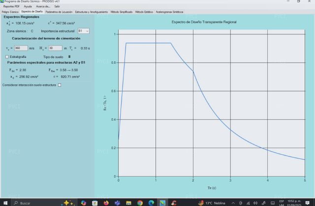
Task: Select the PRODISIS app icon in taskbar
Action: tap(162, 203)
